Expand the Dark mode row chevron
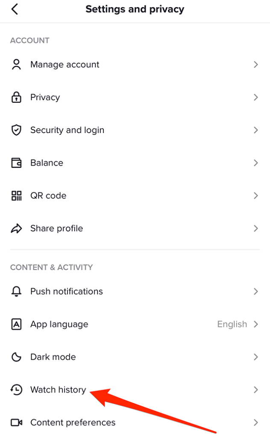The height and width of the screenshot is (437, 270). point(256,357)
